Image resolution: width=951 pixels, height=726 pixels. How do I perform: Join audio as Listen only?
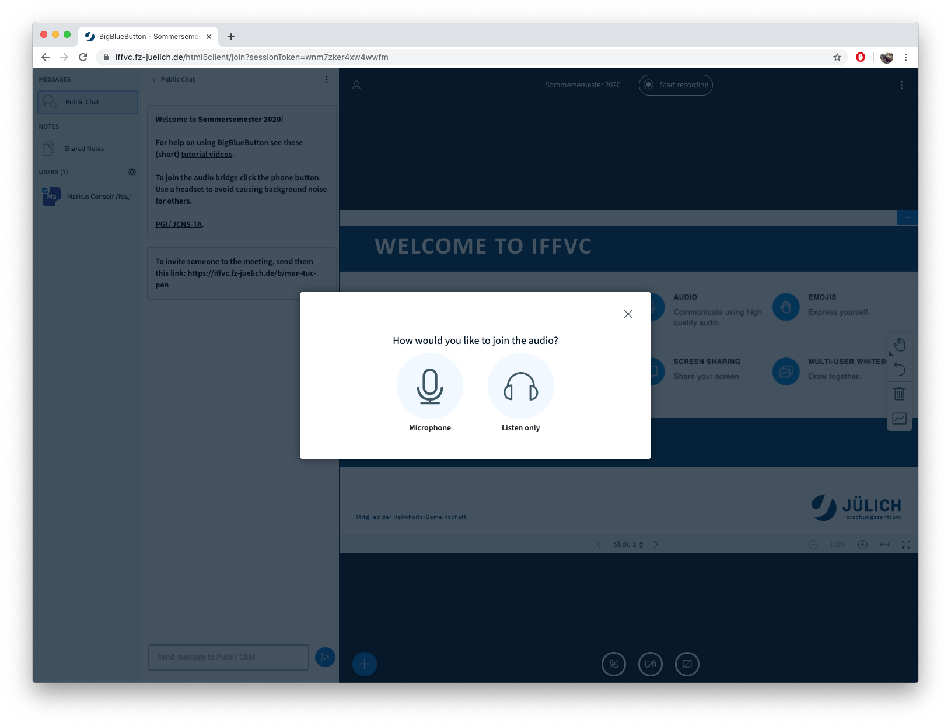[x=520, y=386]
